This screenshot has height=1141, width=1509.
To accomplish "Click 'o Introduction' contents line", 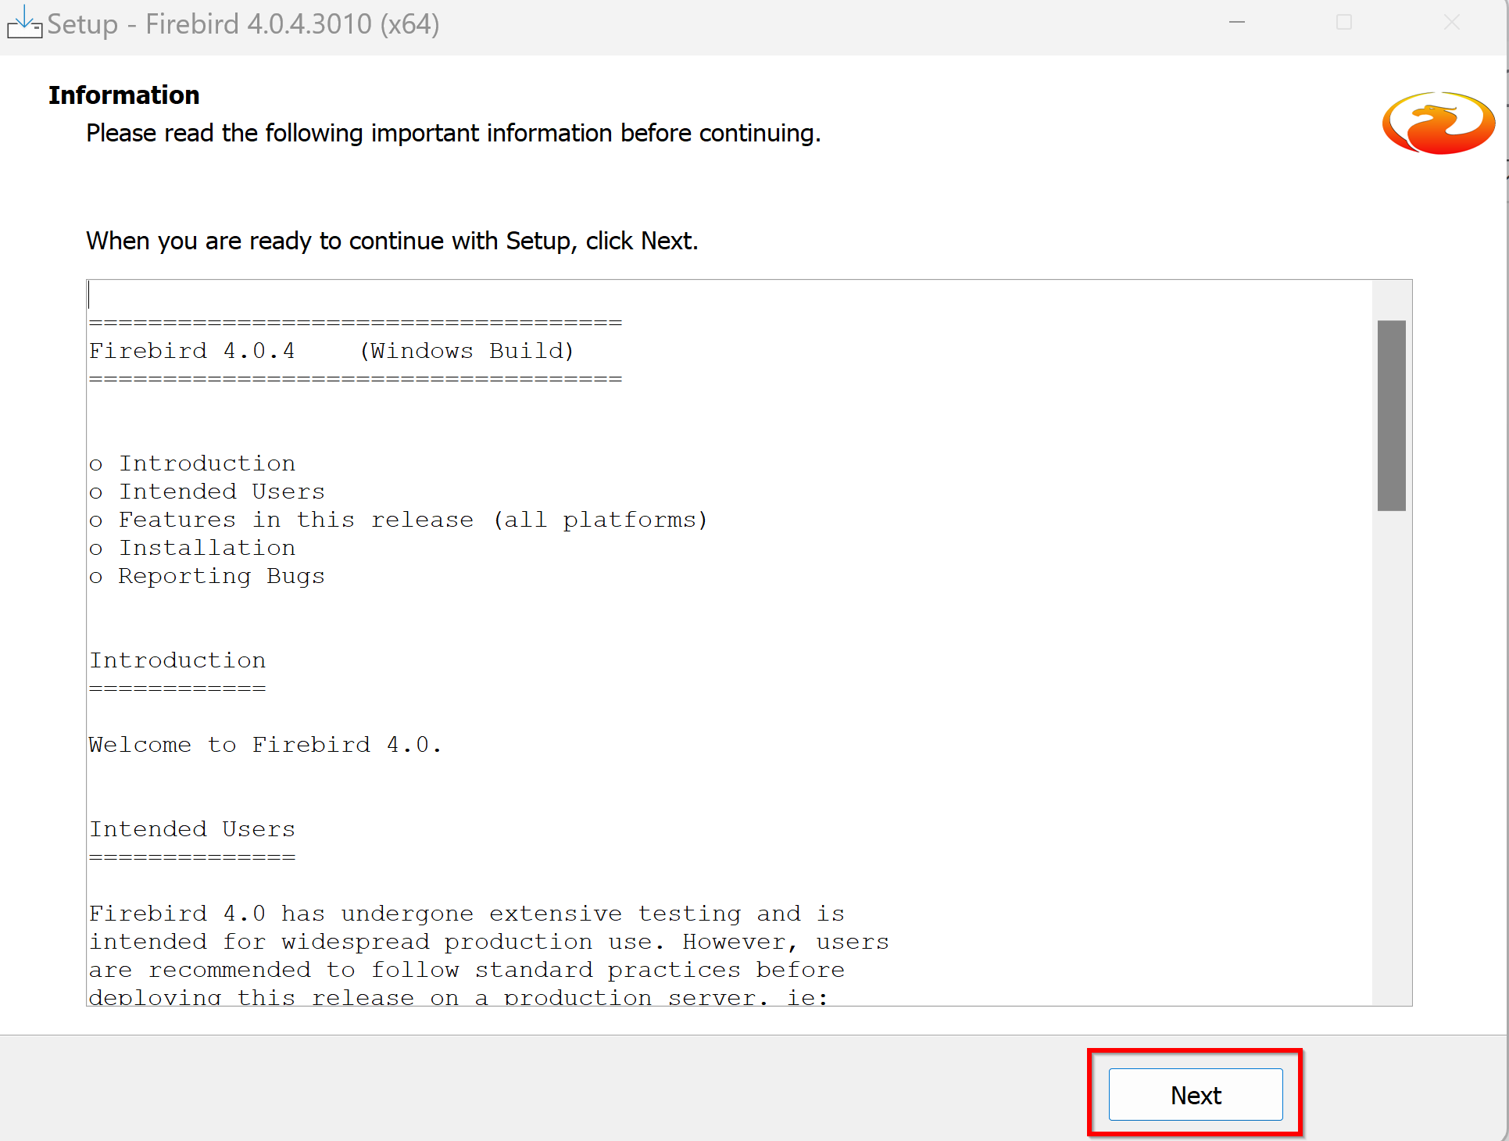I will coord(192,463).
